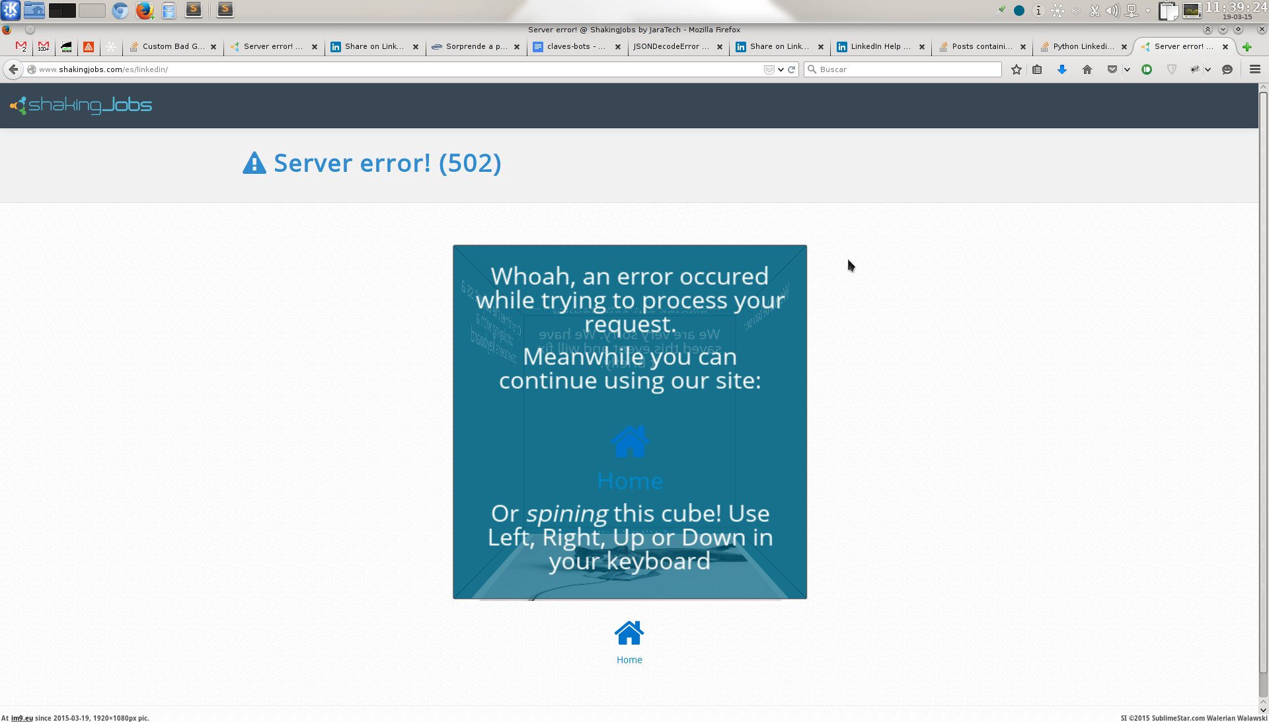The height and width of the screenshot is (722, 1269).
Task: Reload the current page
Action: pos(791,69)
